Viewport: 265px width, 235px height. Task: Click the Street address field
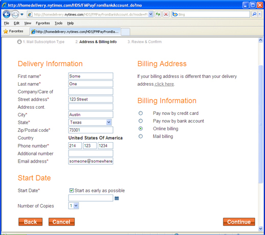pyautogui.click(x=91, y=99)
